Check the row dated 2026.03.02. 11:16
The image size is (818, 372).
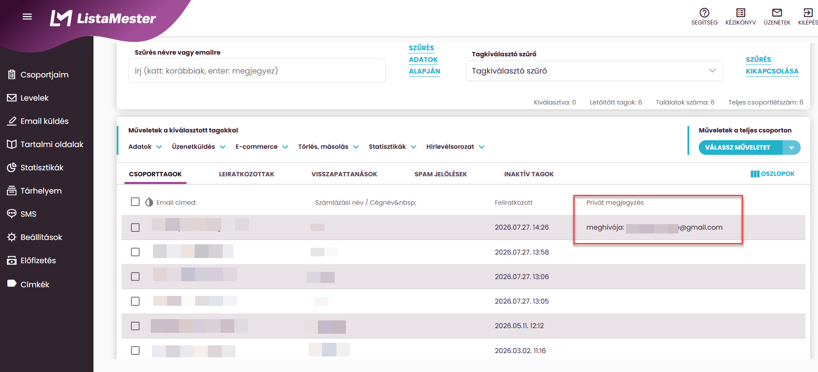pos(135,350)
